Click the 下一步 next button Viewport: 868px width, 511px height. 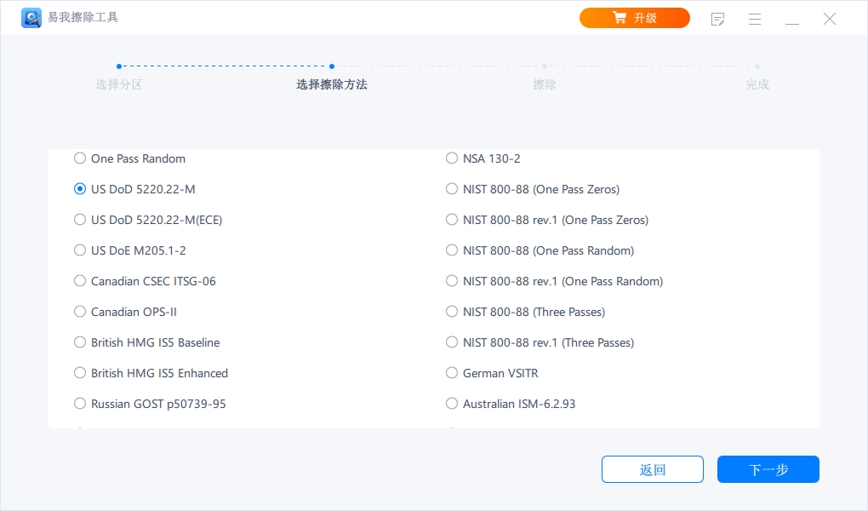click(768, 469)
